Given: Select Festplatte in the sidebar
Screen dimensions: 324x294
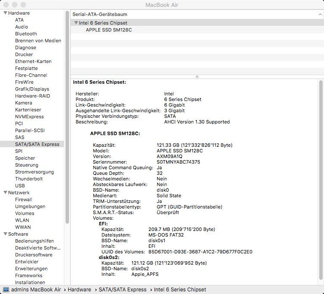Looking at the screenshot, I should (26, 68).
